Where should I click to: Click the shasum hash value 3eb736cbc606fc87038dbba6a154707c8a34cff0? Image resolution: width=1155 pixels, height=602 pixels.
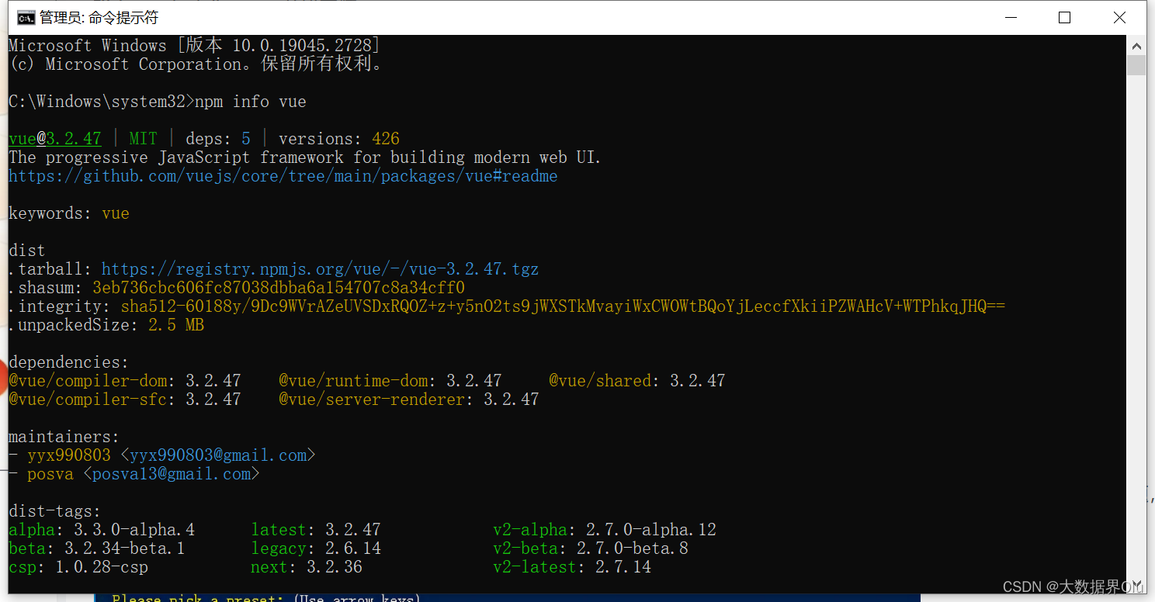tap(279, 288)
